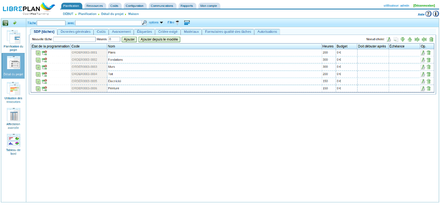Screen dimensions: 440x205
Task: Open the Utilisation des ressources view
Action: coord(13,93)
